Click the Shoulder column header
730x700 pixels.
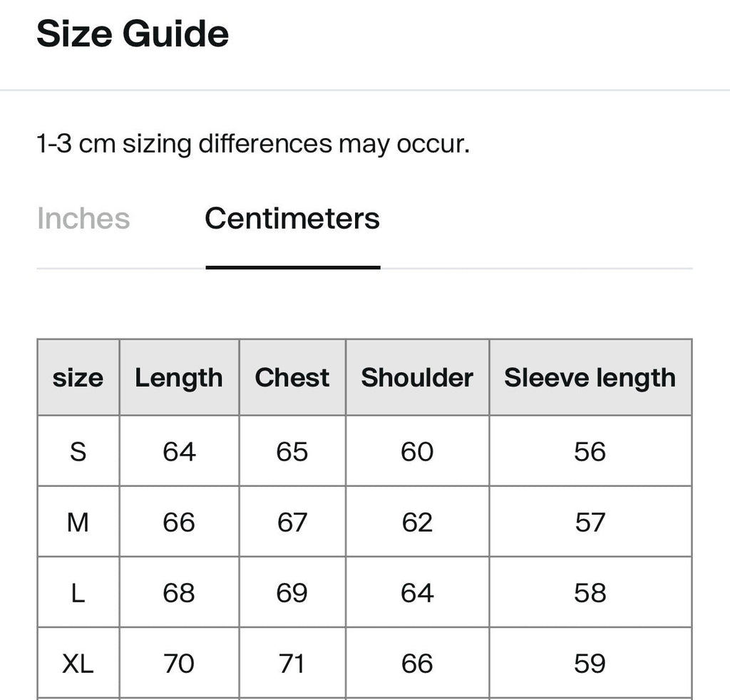tap(417, 378)
